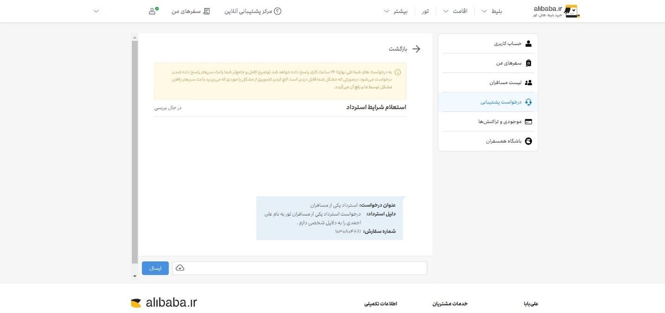Click the استعلام شرایط استرداد heading
This screenshot has width=665, height=313.
click(x=376, y=107)
